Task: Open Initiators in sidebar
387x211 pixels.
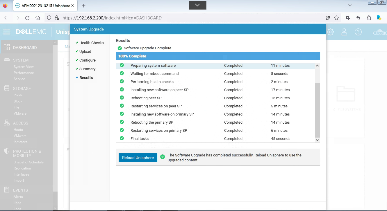Action: (20, 142)
